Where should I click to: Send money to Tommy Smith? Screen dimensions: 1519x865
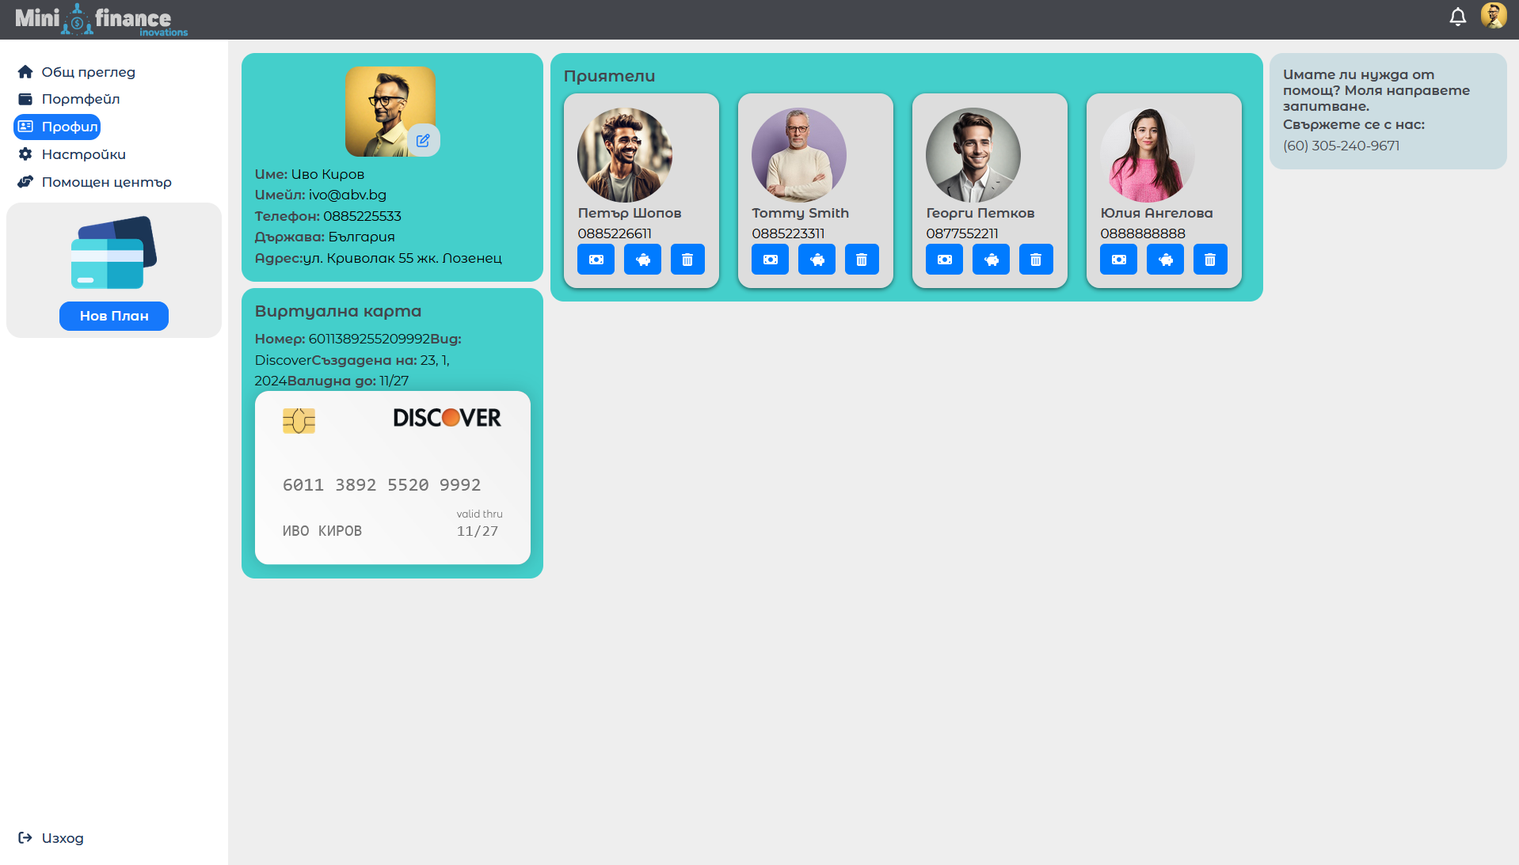[x=770, y=259]
